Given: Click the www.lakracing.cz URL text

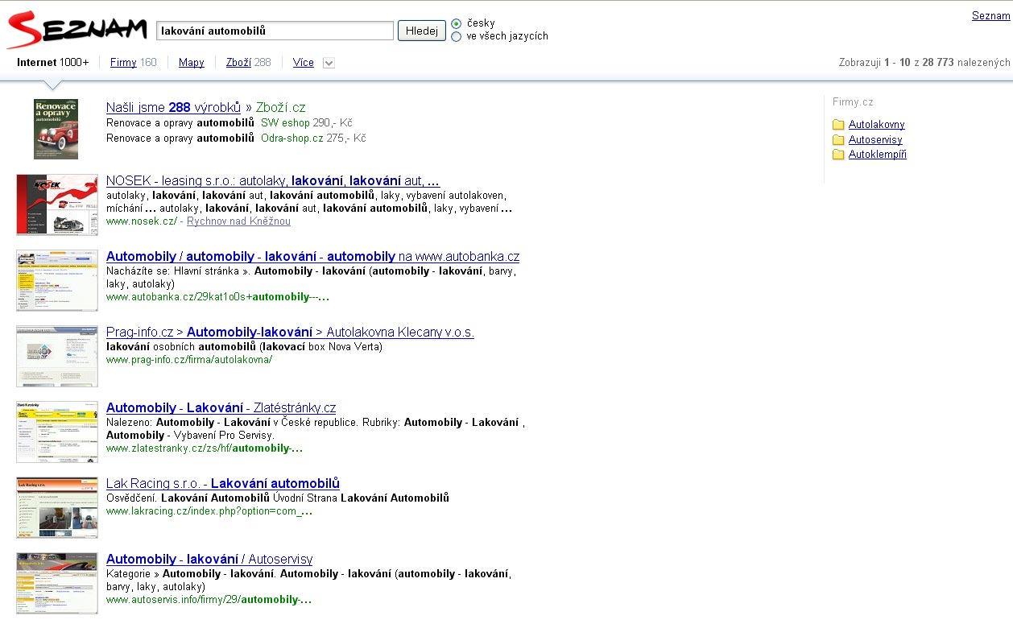Looking at the screenshot, I should (x=209, y=510).
